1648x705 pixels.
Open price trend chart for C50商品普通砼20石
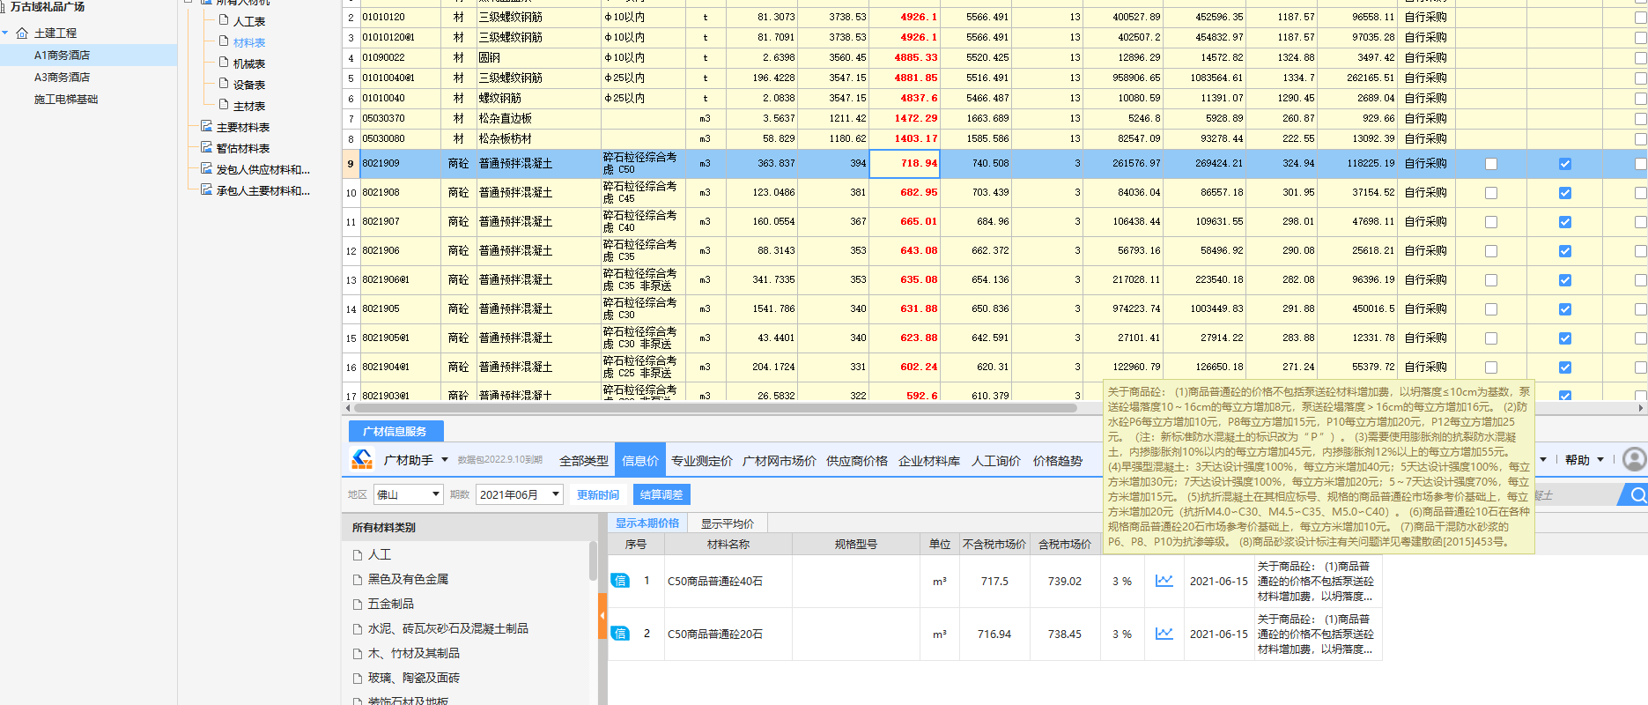click(x=1164, y=634)
